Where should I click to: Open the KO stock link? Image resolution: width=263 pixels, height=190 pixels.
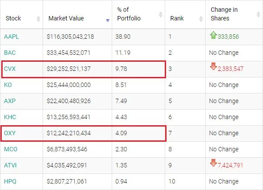point(8,85)
